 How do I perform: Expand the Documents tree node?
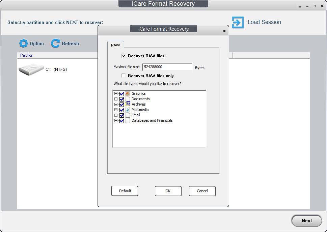116,99
